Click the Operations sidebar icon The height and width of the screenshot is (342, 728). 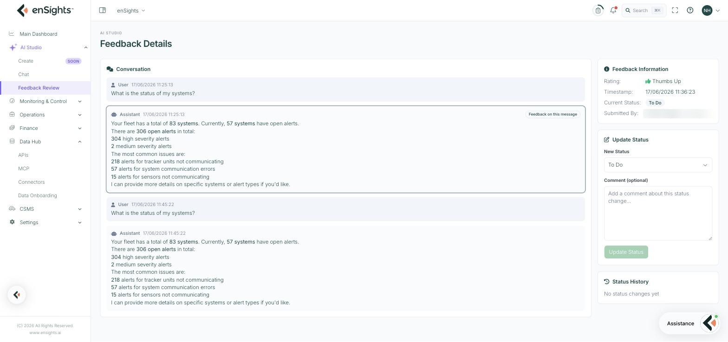coord(12,115)
